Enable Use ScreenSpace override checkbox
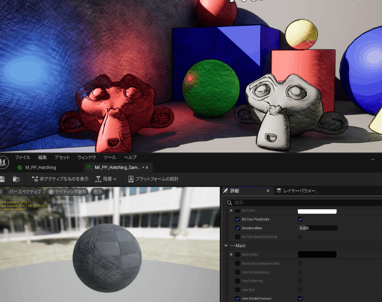 pyautogui.click(x=237, y=272)
